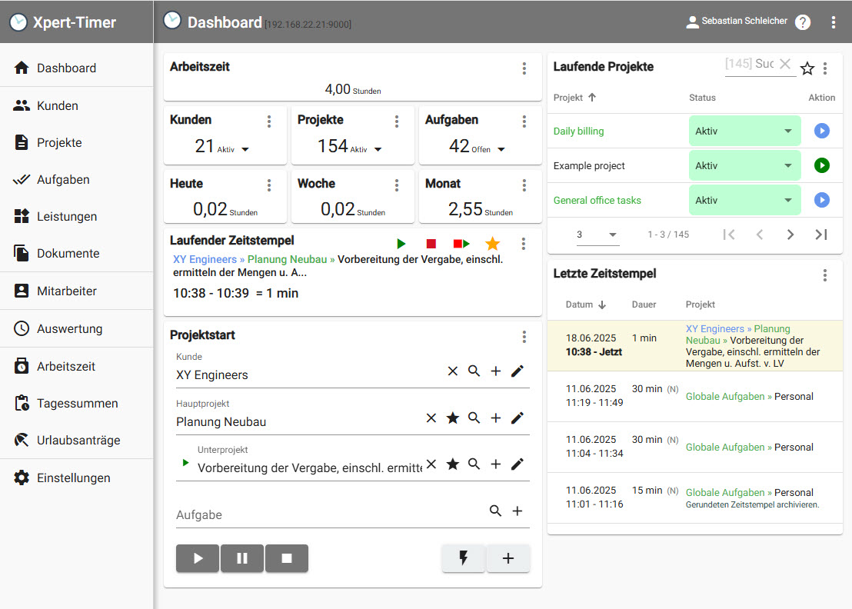The width and height of the screenshot is (852, 609).
Task: Open Kunden in the sidebar
Action: [x=77, y=105]
